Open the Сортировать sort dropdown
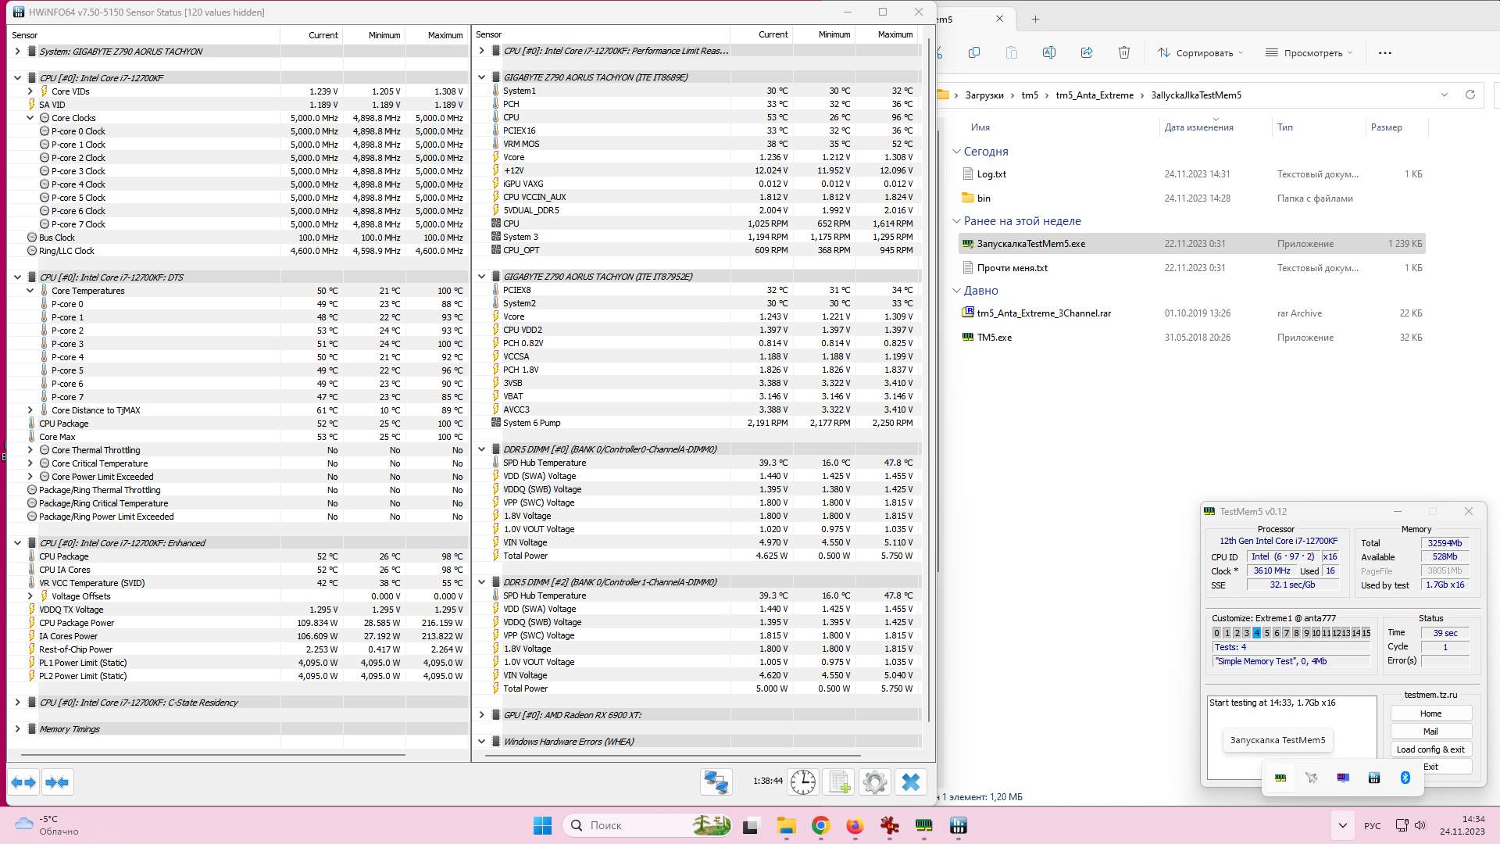1500x844 pixels. click(1201, 53)
